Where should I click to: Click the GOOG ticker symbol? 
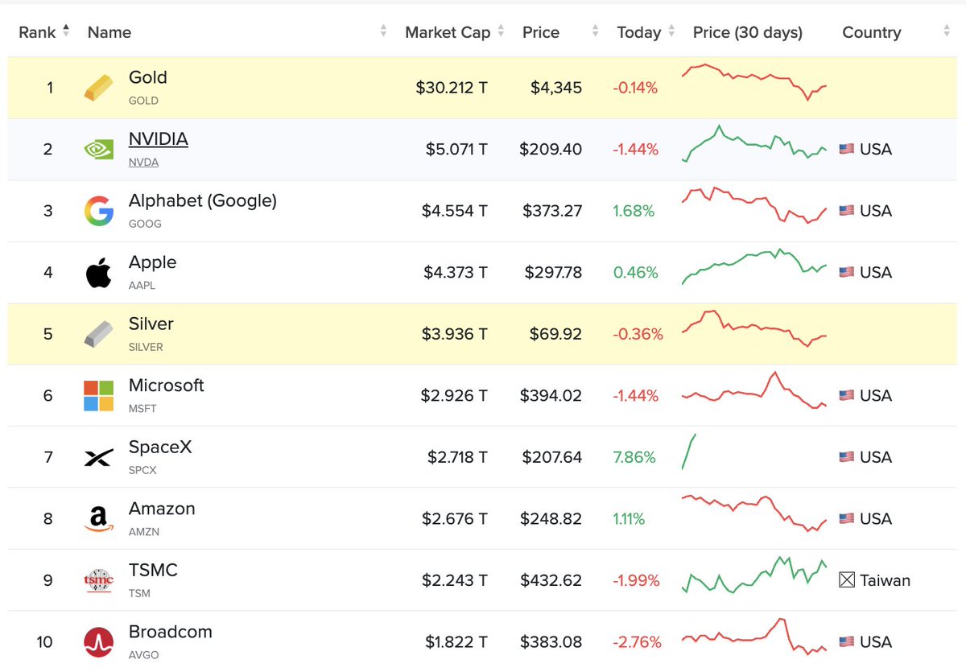[x=145, y=224]
